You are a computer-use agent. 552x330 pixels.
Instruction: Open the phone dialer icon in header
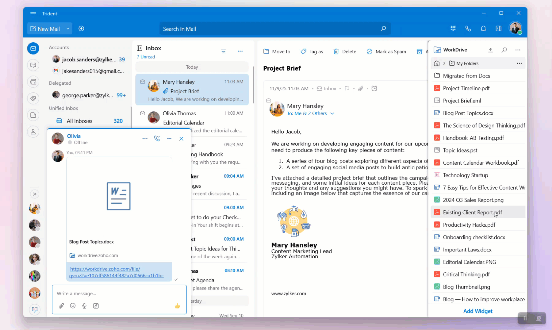(468, 28)
